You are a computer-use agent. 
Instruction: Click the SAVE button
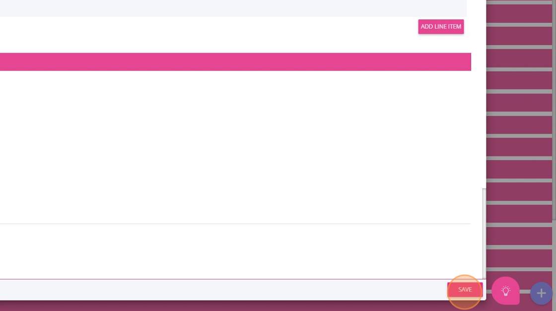point(465,290)
